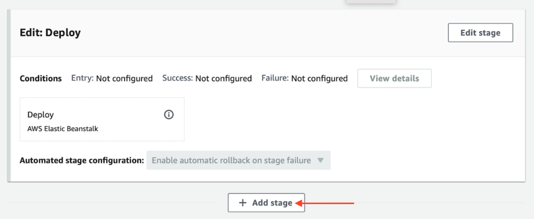Click the dropdown triangle on rollback selector
Viewport: 534px width, 219px height.
(320, 160)
